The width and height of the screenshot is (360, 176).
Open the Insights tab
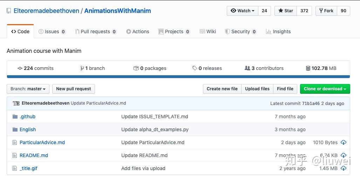coord(278,31)
